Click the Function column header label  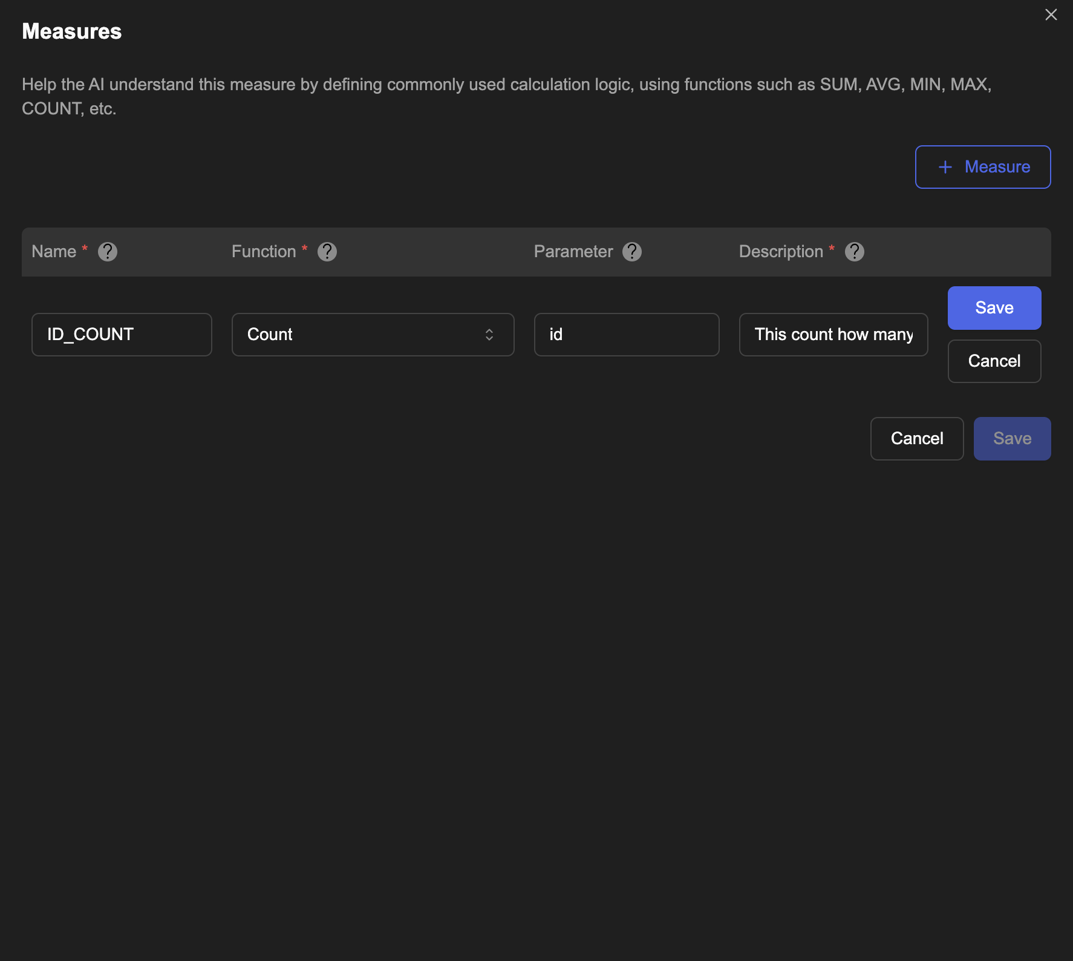tap(264, 252)
